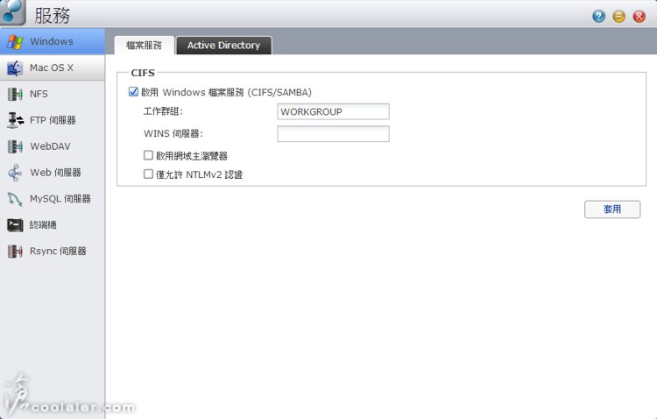
Task: Click the 服務 app logo icon
Action: coord(12,12)
